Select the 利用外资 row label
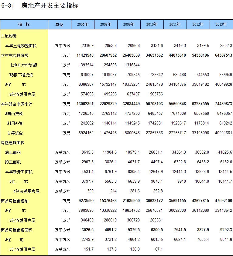This screenshot has width=233, height=256. [15, 123]
